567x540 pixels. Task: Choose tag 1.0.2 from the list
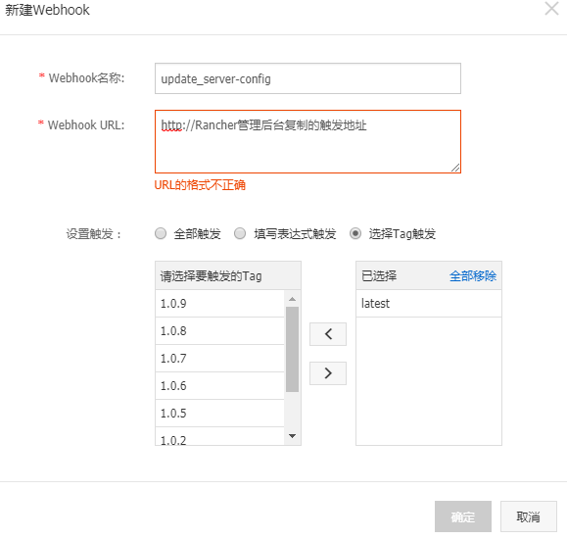tap(220, 436)
